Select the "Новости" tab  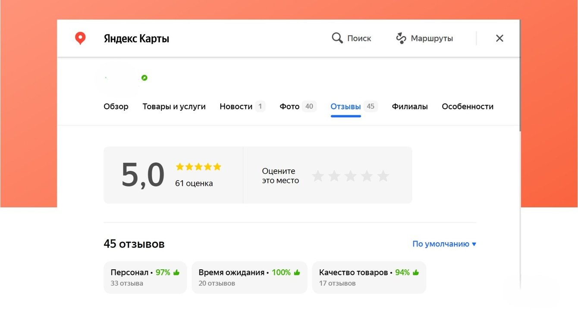pyautogui.click(x=236, y=106)
